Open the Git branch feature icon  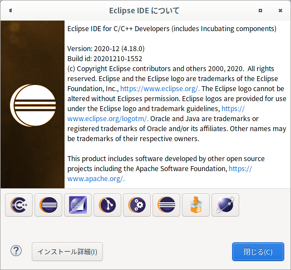[107, 205]
